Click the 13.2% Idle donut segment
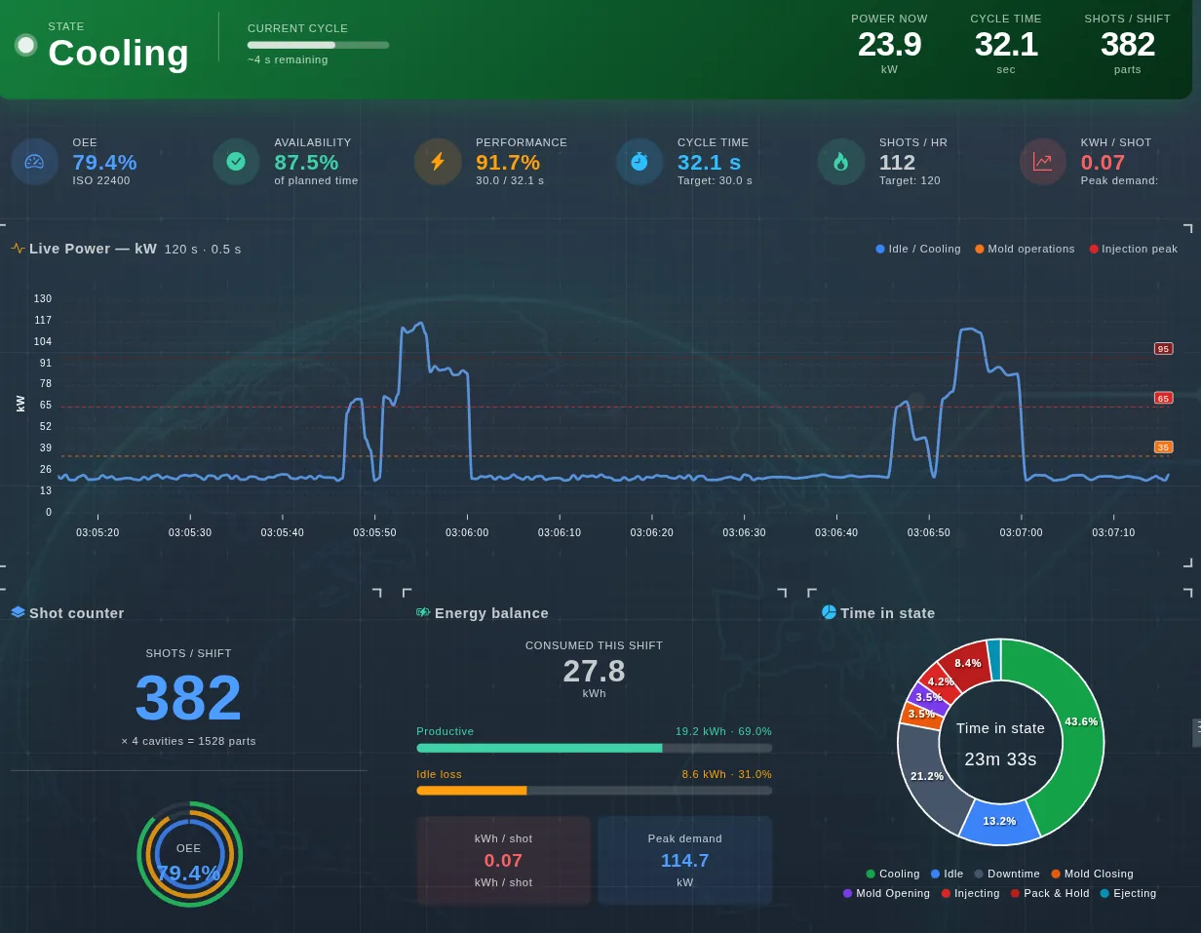Screen dimensions: 1201x933 1000,822
